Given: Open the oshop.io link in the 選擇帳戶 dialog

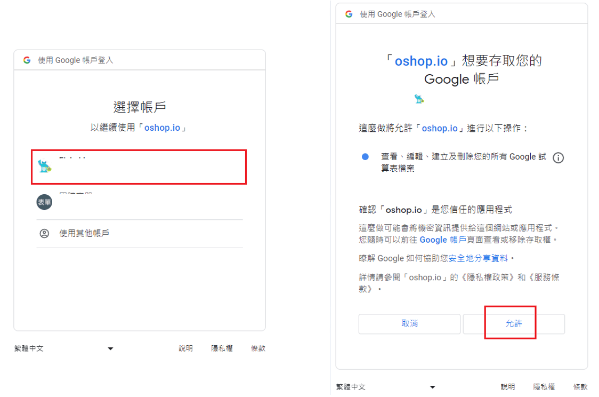Looking at the screenshot, I should (162, 128).
